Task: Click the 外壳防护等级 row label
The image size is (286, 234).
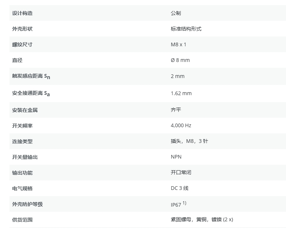Action: (x=27, y=204)
